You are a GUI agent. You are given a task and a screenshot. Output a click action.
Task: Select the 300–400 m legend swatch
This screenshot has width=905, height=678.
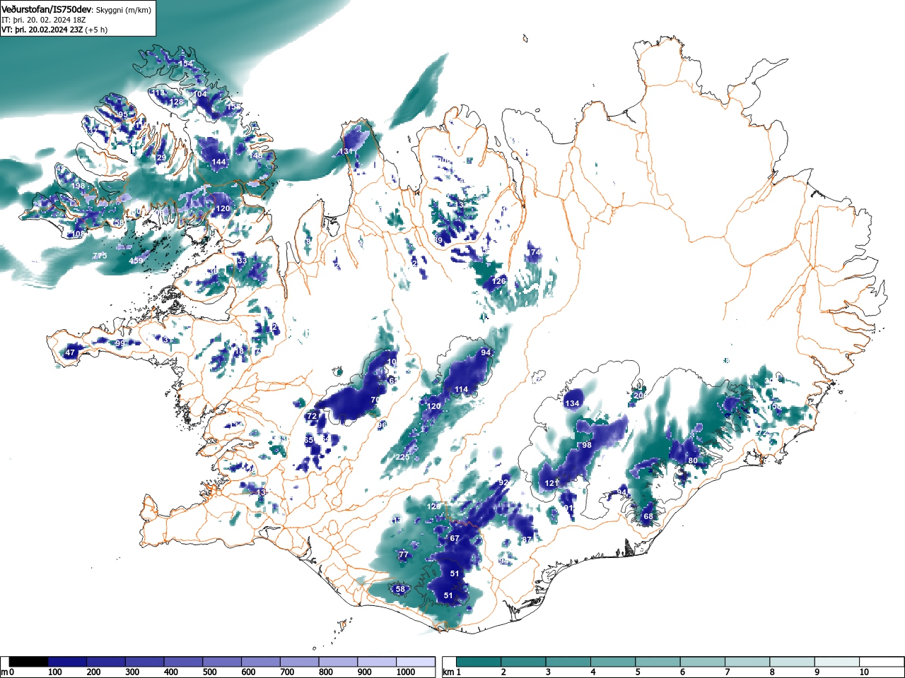click(145, 662)
